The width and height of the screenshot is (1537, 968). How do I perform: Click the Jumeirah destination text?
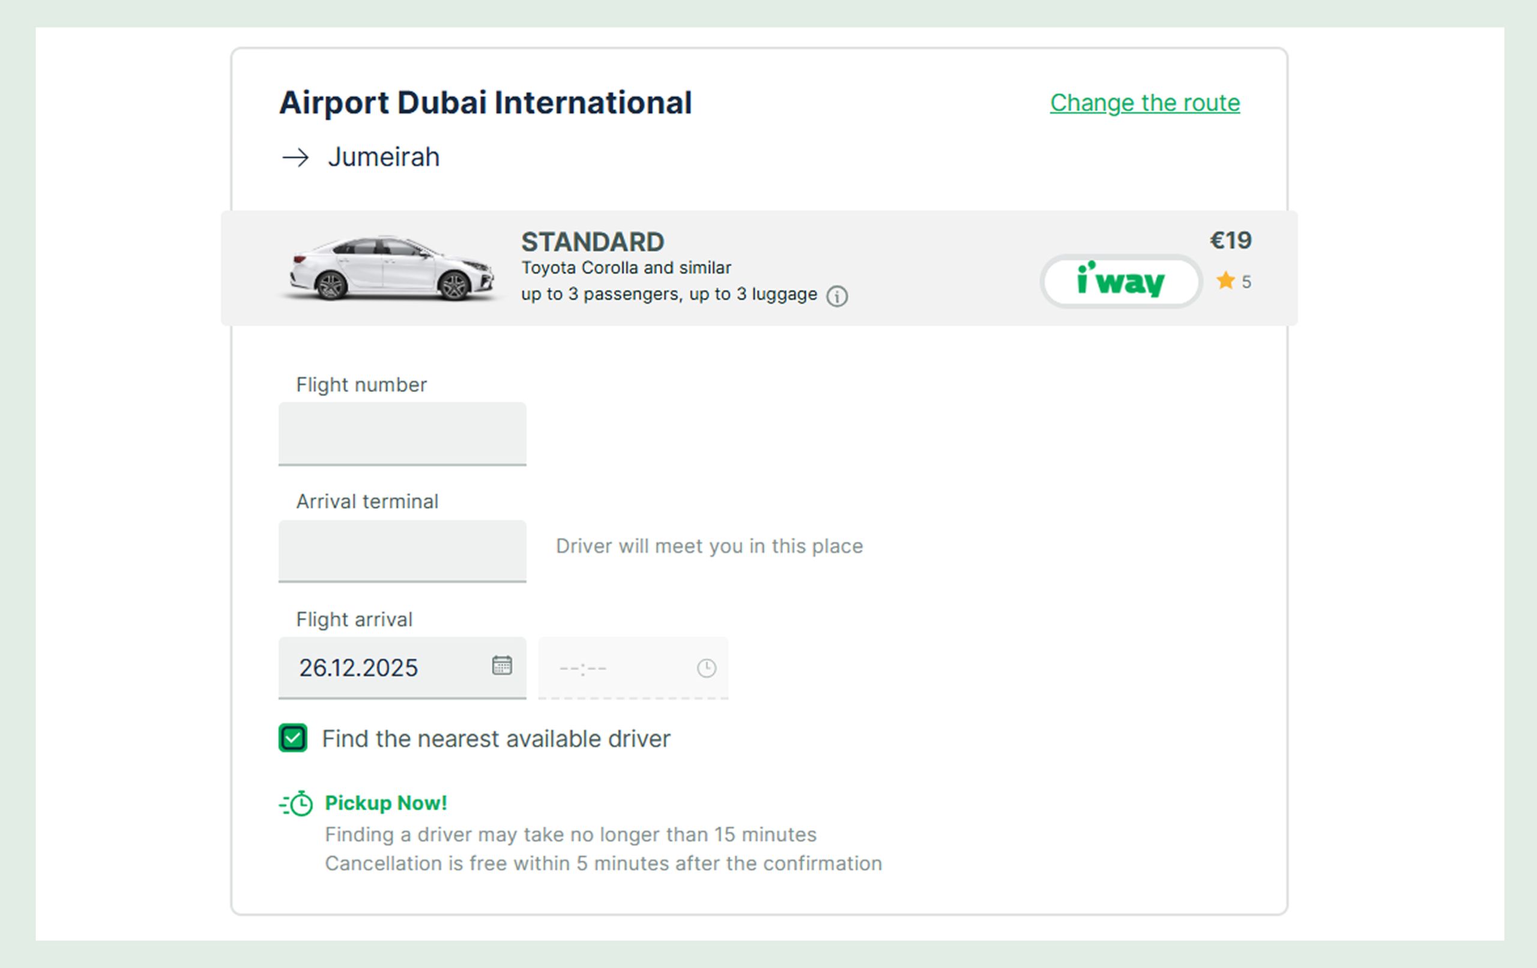click(384, 157)
